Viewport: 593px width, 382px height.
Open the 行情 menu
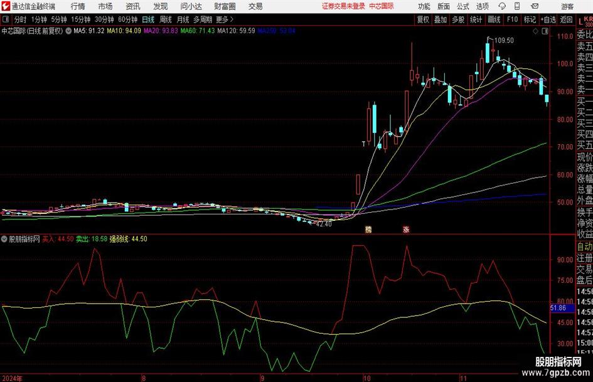[x=78, y=6]
